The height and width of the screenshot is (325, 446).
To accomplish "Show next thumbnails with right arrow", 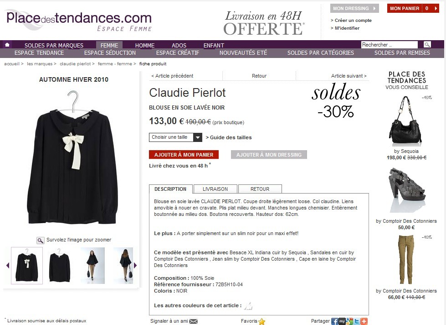I will [x=135, y=265].
